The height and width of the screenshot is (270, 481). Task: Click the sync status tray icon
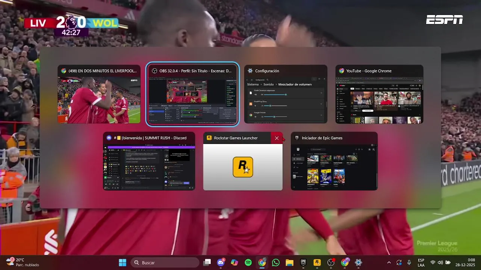pyautogui.click(x=399, y=262)
